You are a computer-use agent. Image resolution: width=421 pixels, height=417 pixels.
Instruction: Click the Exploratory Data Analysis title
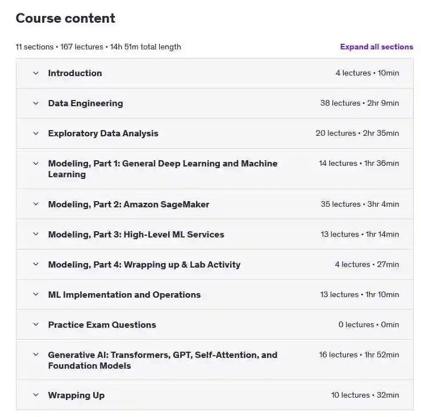(103, 134)
